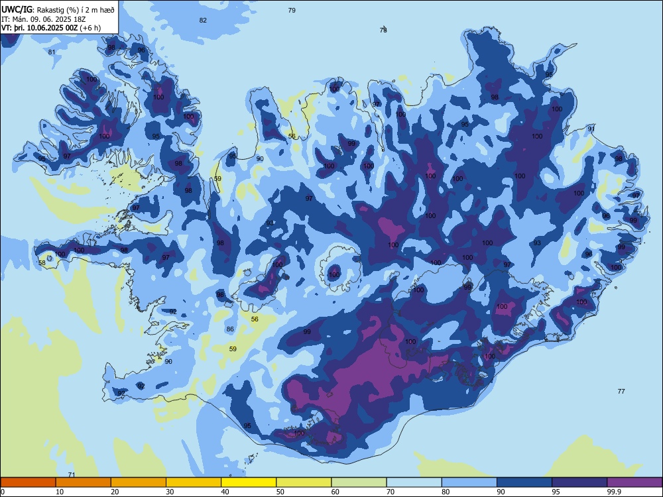Click the 'VT: þri. 10.06.2025 00Z (+6 h)' line
The width and height of the screenshot is (663, 497).
pyautogui.click(x=51, y=28)
